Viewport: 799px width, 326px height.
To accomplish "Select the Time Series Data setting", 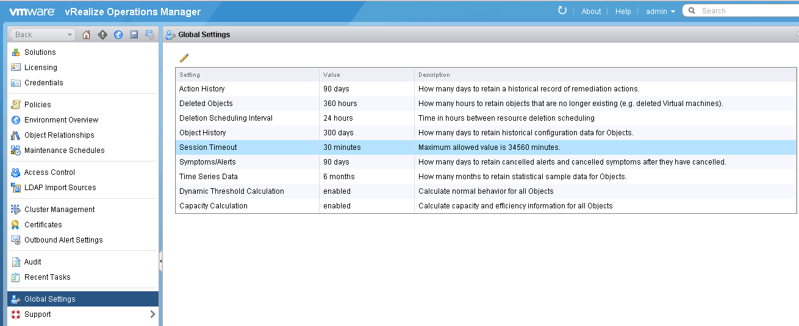I will (x=486, y=177).
